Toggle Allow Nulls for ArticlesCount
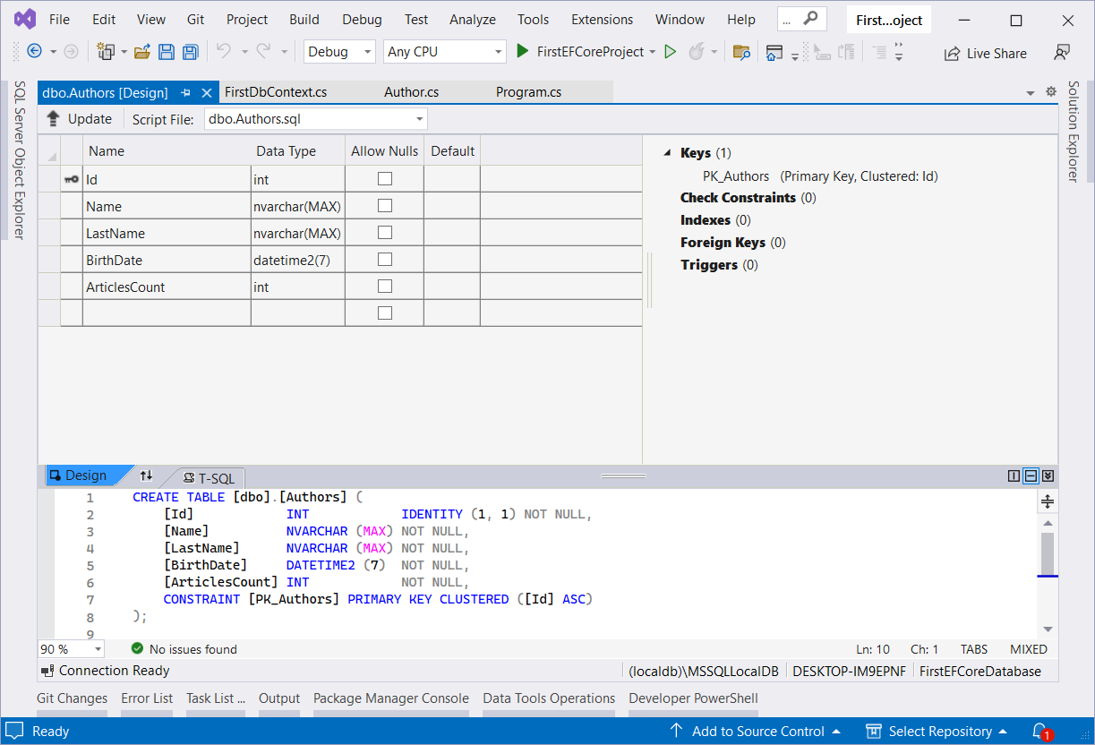The width and height of the screenshot is (1095, 745). pos(384,286)
